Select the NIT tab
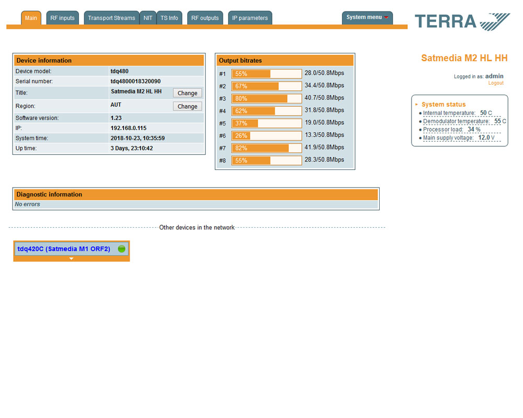The image size is (523, 418). 148,18
